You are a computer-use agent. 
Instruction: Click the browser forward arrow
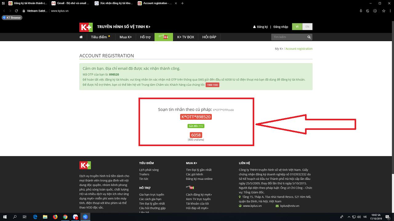10,11
